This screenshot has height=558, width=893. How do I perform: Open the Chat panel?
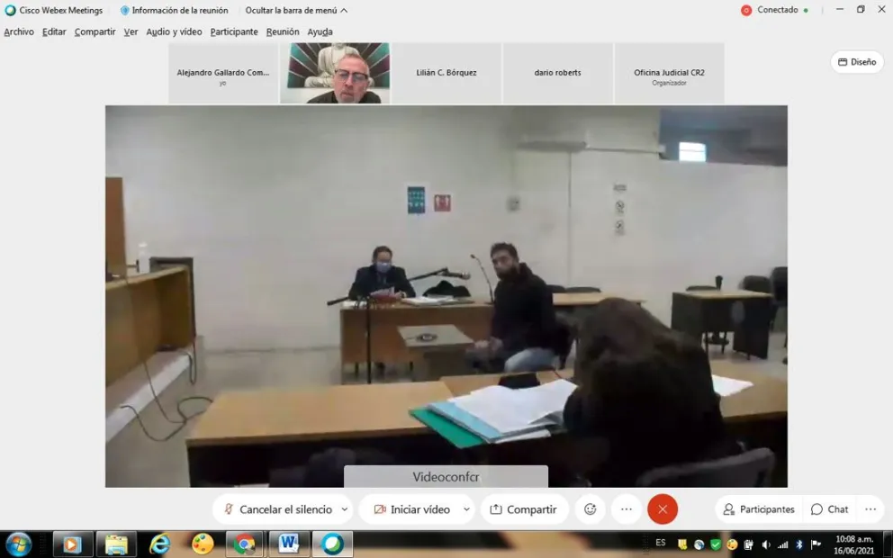[829, 509]
